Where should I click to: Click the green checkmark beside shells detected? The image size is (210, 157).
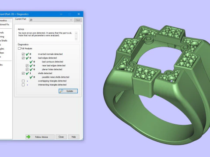point(27,73)
